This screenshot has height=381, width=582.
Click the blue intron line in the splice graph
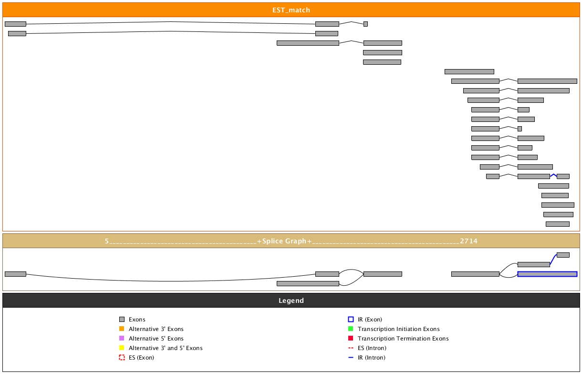(x=553, y=259)
